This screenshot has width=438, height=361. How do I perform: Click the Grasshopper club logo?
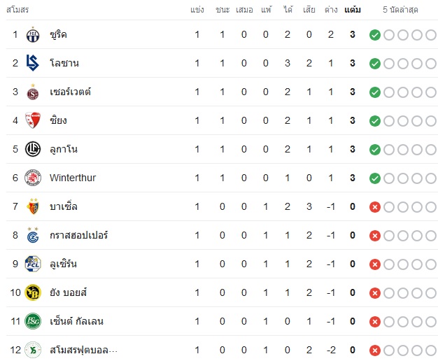point(33,235)
